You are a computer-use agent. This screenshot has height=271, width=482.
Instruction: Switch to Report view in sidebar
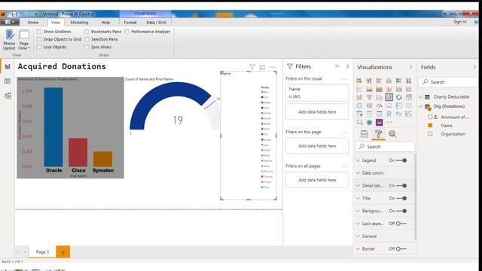point(8,67)
